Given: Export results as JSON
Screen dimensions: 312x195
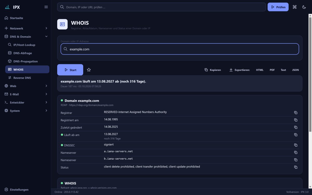Looking at the screenshot, I should (x=295, y=70).
